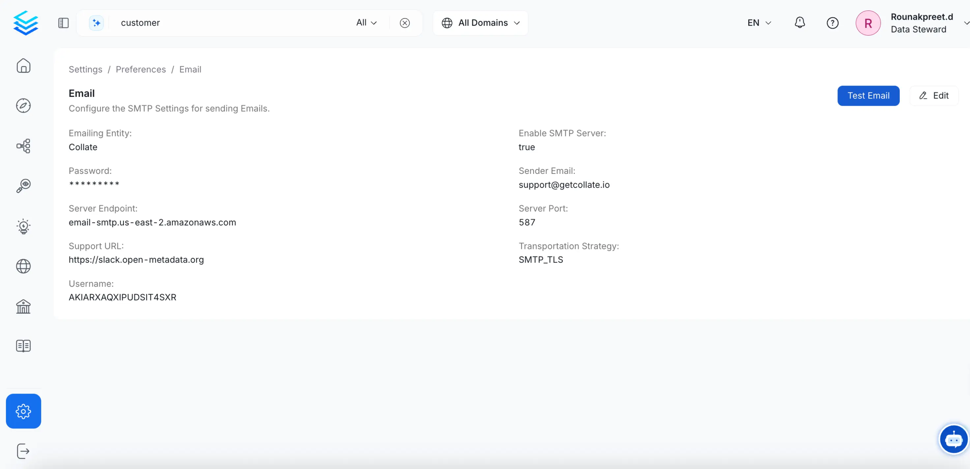
Task: Click the Observability magnifier-eye icon
Action: 23,186
